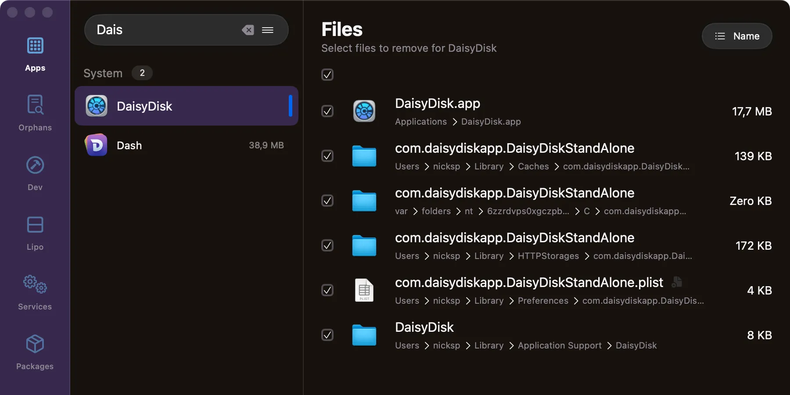Click the Application Support path segment
The image size is (790, 395).
560,345
